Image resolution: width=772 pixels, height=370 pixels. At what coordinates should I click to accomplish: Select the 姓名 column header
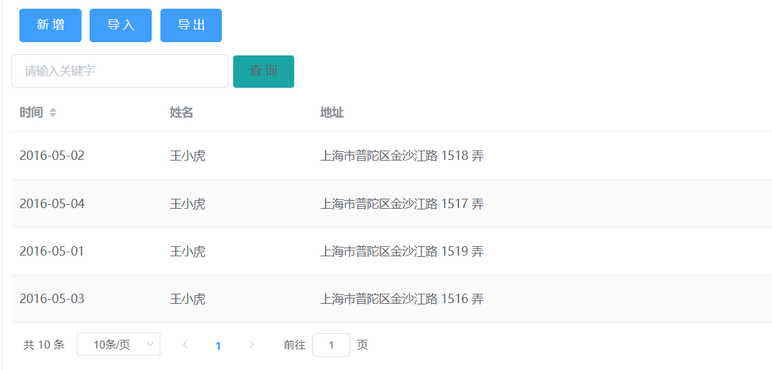[181, 113]
